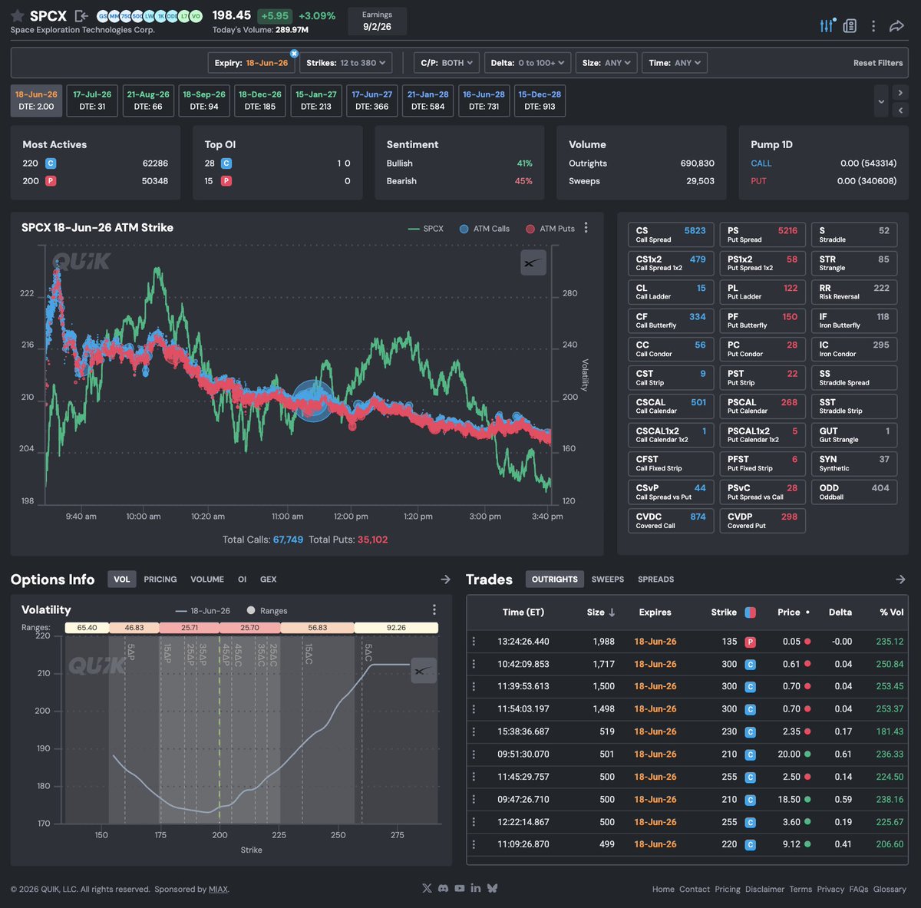Viewport: 921px width, 908px height.
Task: Open the Time ANY dropdown
Action: [x=675, y=63]
